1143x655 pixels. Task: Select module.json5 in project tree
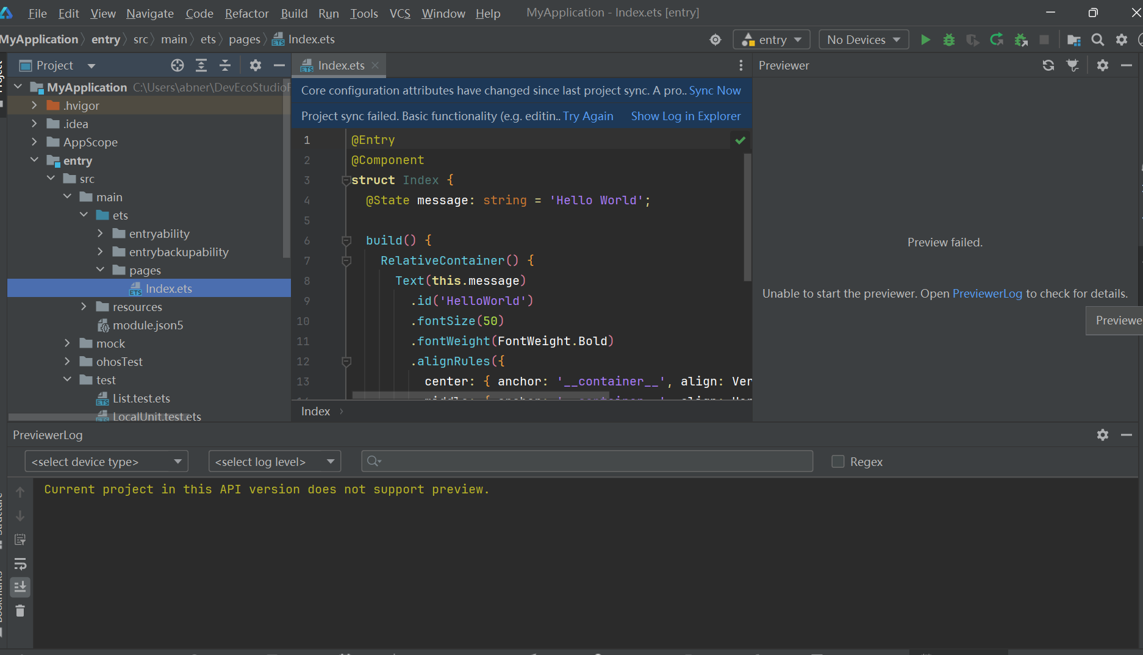(x=148, y=325)
